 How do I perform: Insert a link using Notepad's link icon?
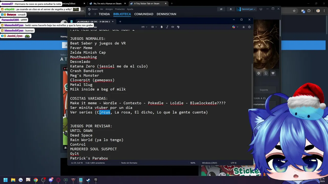tap(173, 27)
